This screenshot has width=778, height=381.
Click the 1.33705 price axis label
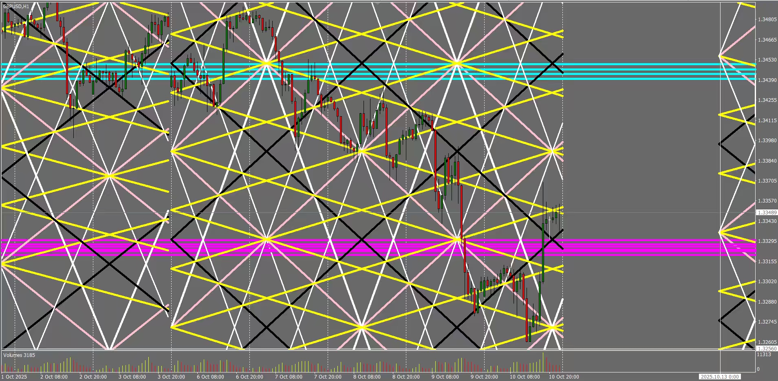click(x=767, y=181)
